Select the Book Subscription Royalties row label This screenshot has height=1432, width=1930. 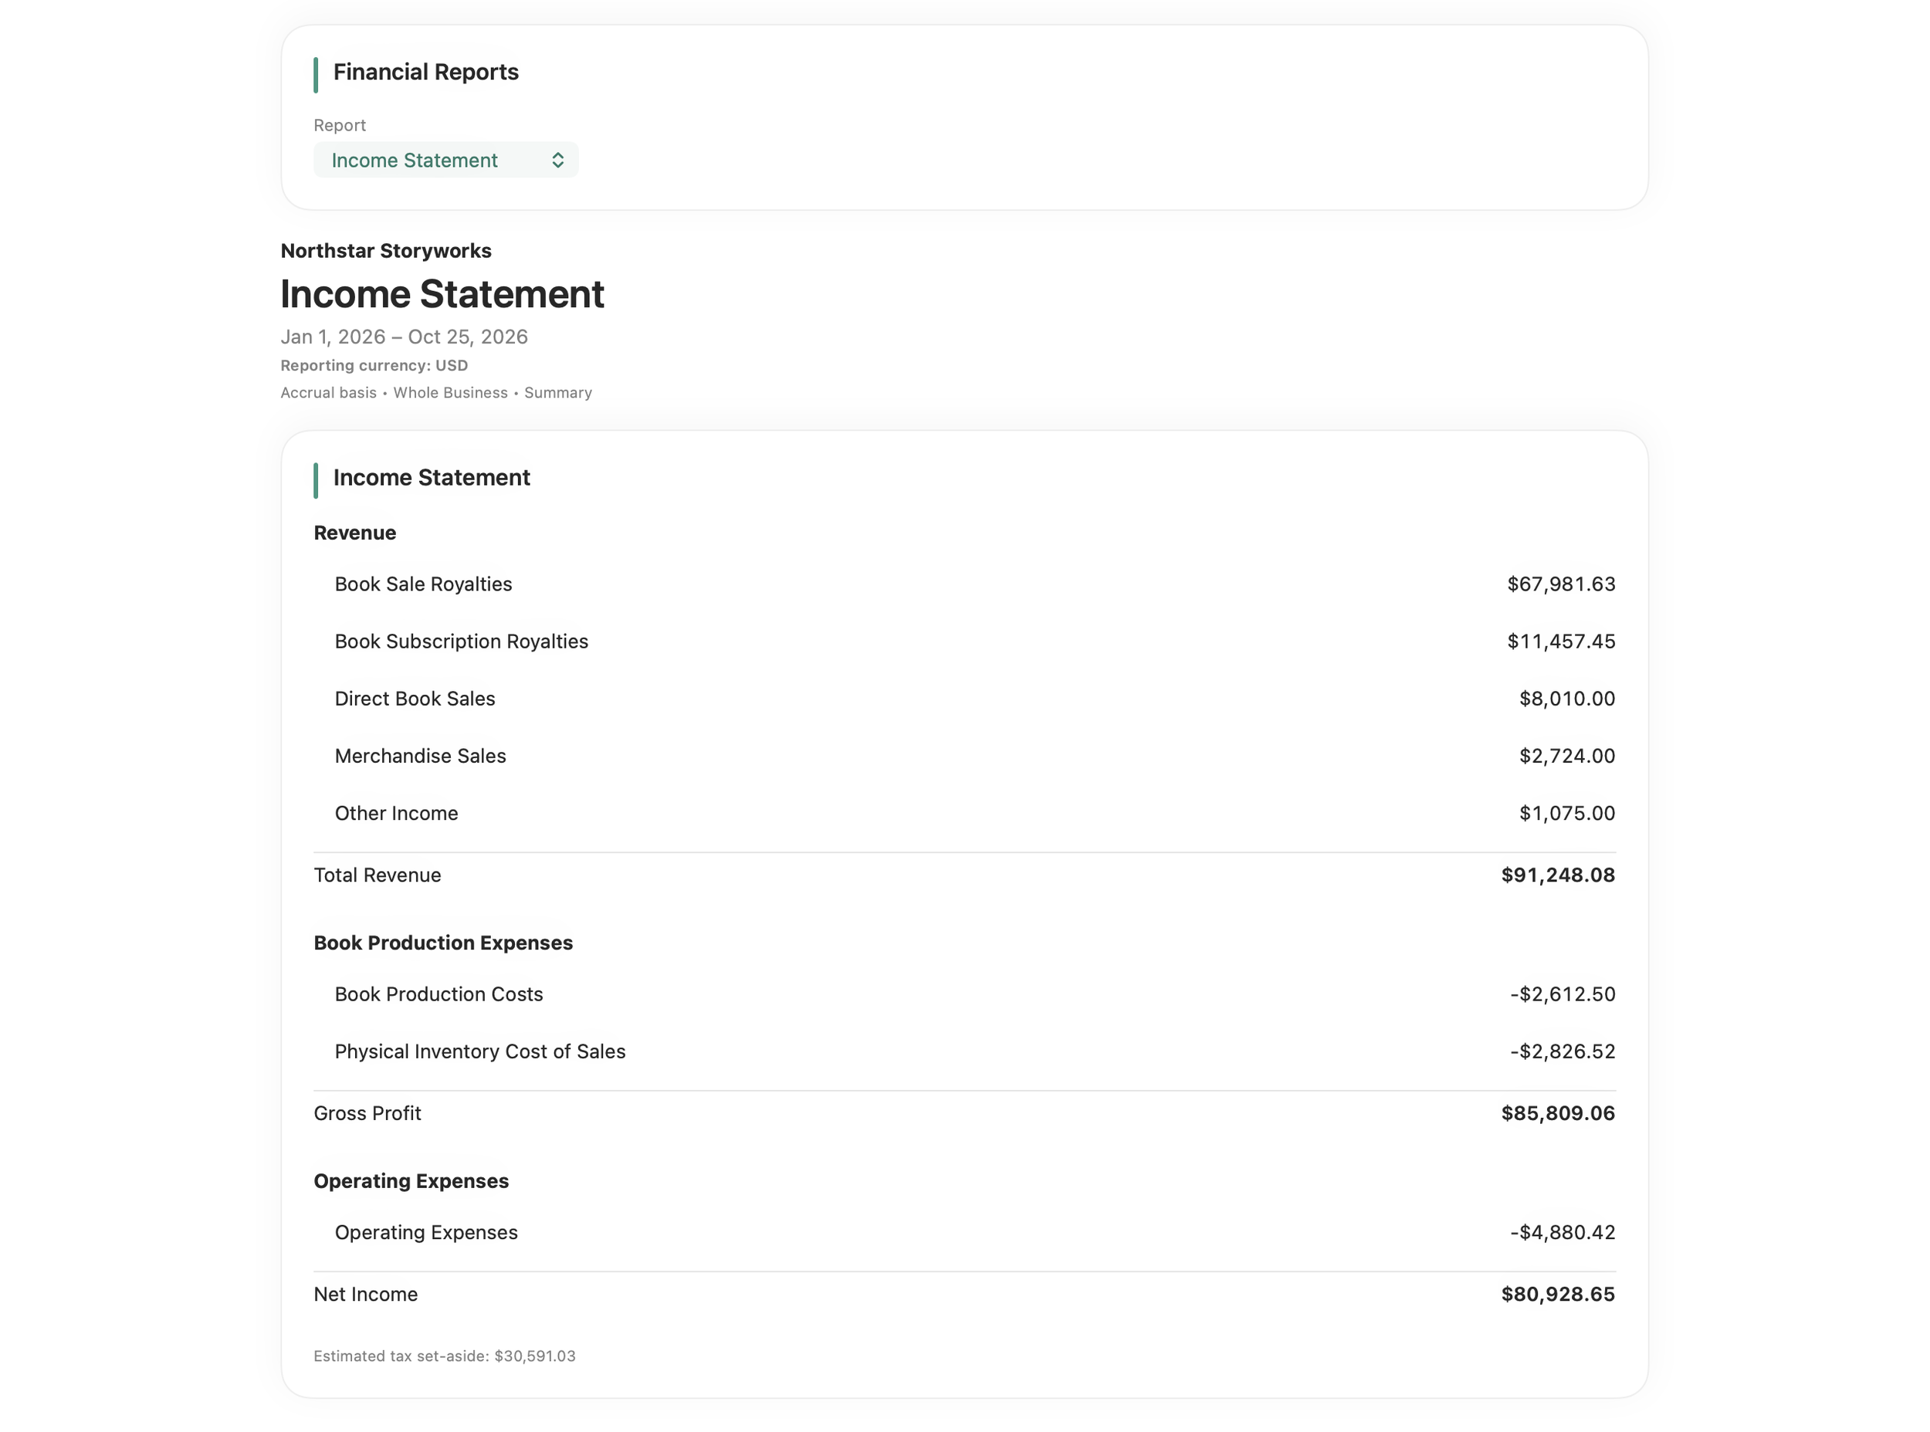pyautogui.click(x=461, y=642)
